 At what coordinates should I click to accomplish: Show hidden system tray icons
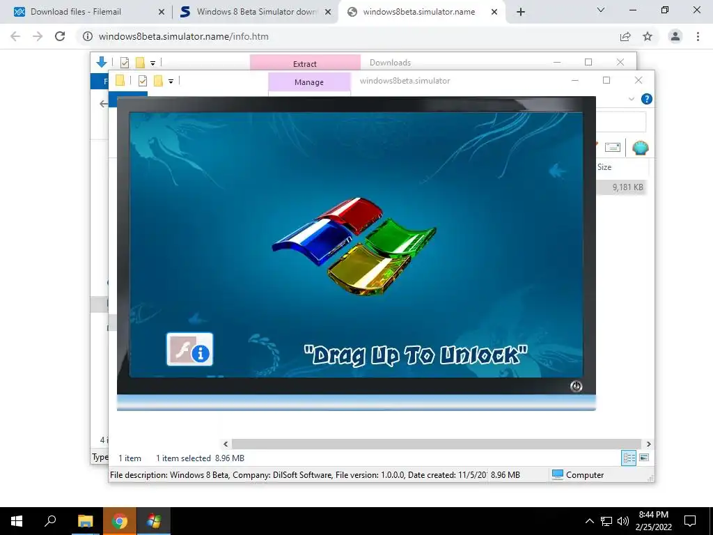(589, 521)
